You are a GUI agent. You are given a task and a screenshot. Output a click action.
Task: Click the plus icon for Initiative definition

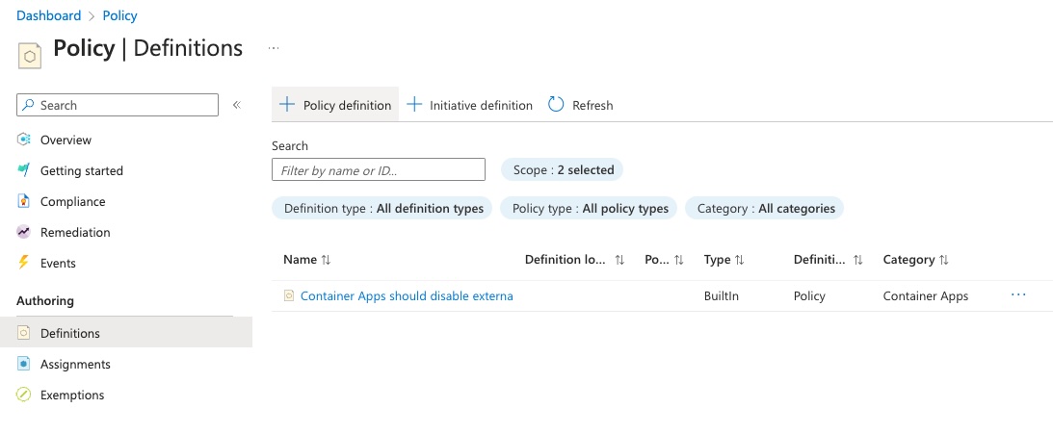pos(414,105)
